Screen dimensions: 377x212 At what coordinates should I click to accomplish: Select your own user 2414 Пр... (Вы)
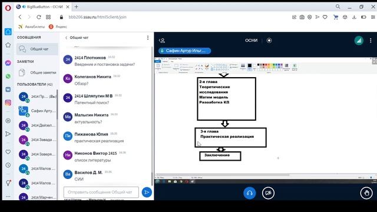[x=37, y=97]
